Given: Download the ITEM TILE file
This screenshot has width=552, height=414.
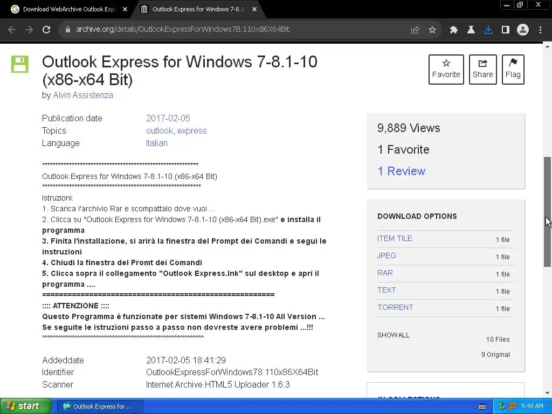Looking at the screenshot, I should pos(395,238).
